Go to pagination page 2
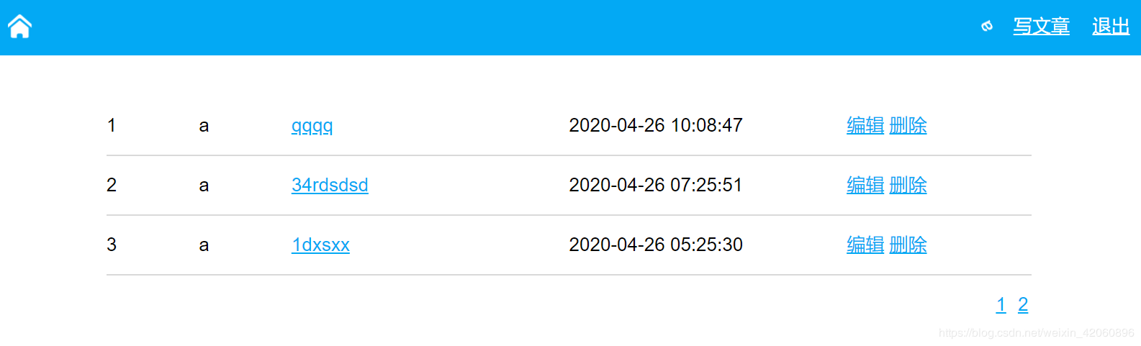The width and height of the screenshot is (1141, 346). tap(1023, 305)
